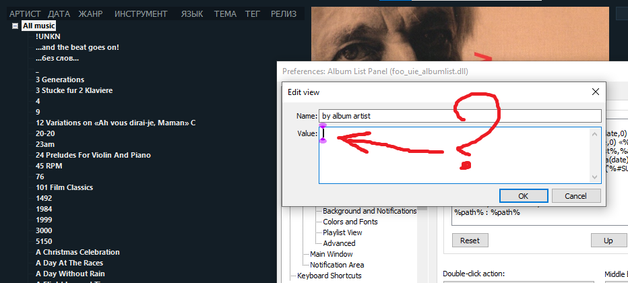Screen dimensions: 628x283
Task: Select '1984' in album list
Action: coord(44,210)
